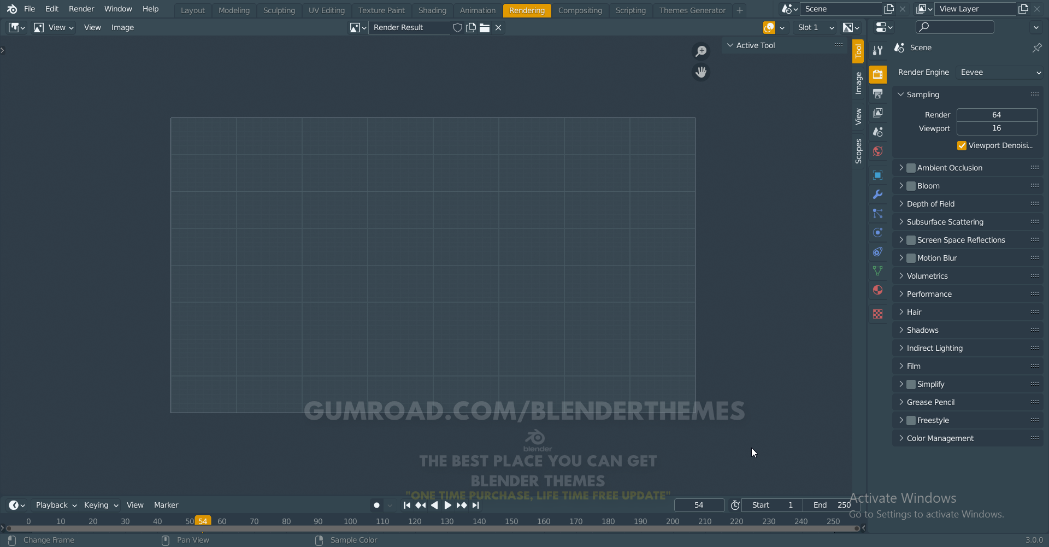Click the timeline horizontal scrollbar

pyautogui.click(x=433, y=528)
